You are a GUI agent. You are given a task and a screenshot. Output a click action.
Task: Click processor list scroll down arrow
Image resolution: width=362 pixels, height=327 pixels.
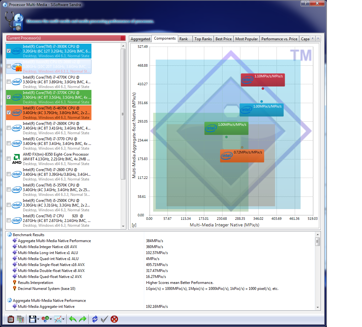pos(123,226)
